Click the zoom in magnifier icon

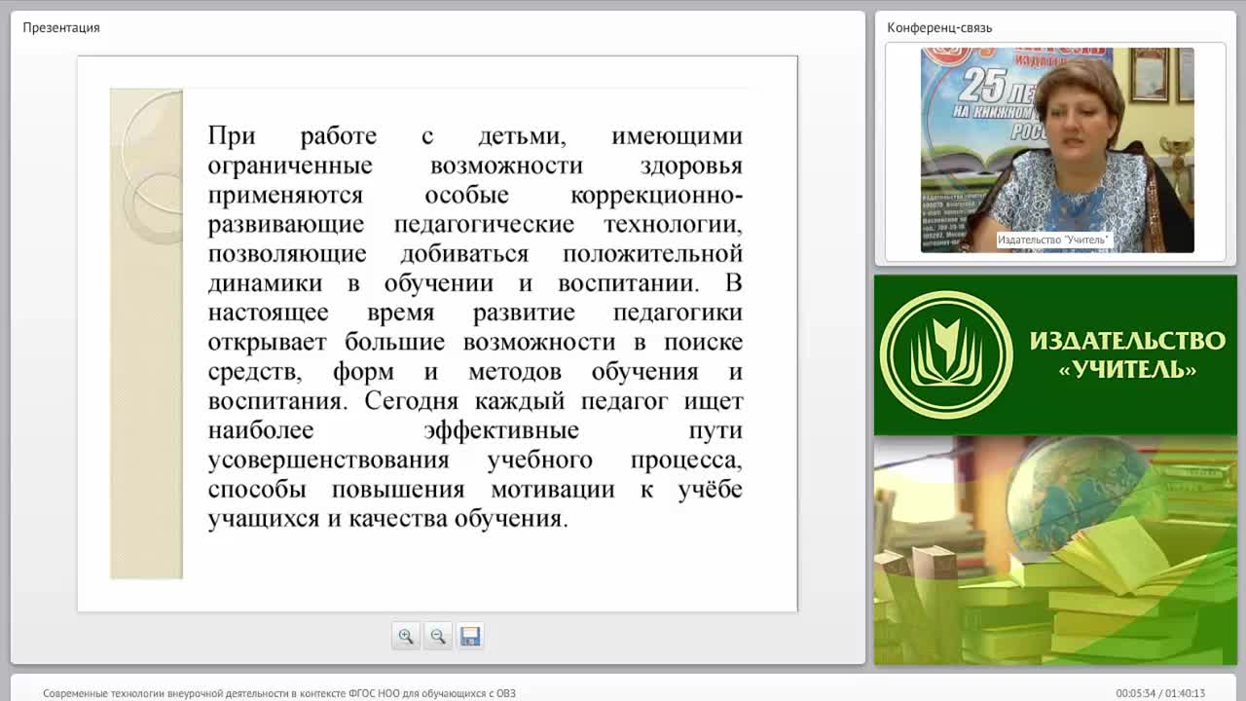tap(406, 636)
